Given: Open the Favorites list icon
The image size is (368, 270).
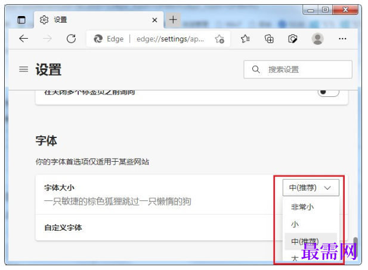Looking at the screenshot, I should click(245, 39).
